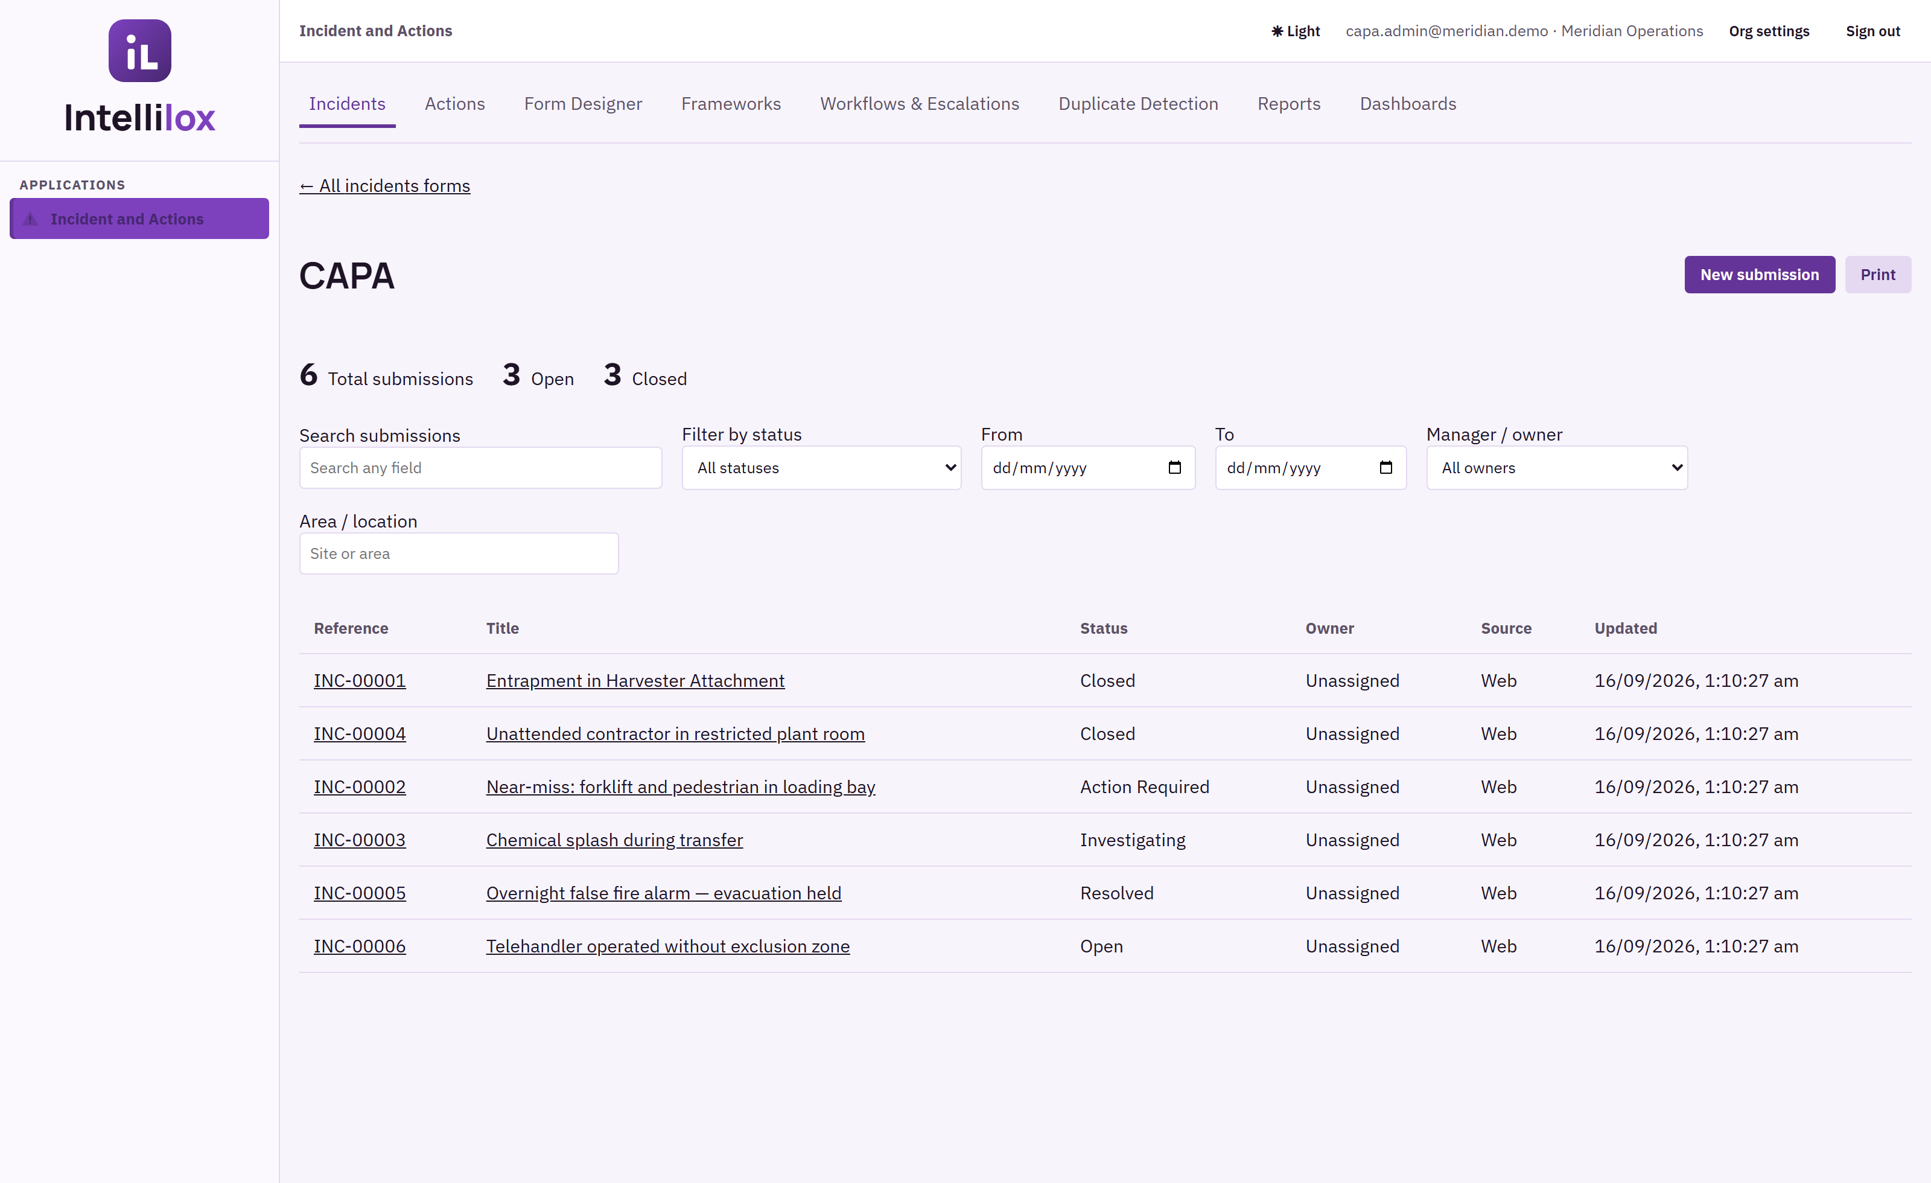Open Chemical splash during transfer incident
This screenshot has height=1183, width=1931.
tap(614, 840)
